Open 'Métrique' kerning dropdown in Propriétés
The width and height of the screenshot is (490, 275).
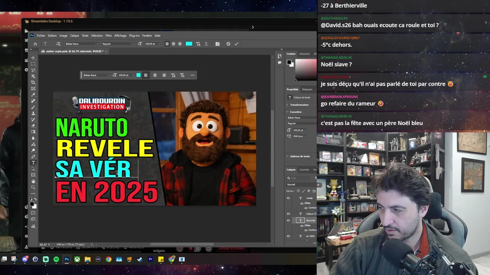(305, 136)
